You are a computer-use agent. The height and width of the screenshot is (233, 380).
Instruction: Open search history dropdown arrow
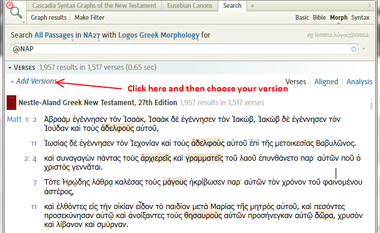364,49
